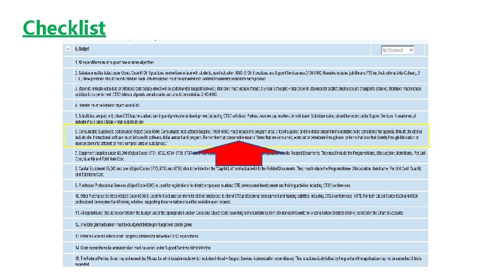Click item 10 about Other Purchased Services
Viewport: 490px width, 276px height.
tap(251, 199)
